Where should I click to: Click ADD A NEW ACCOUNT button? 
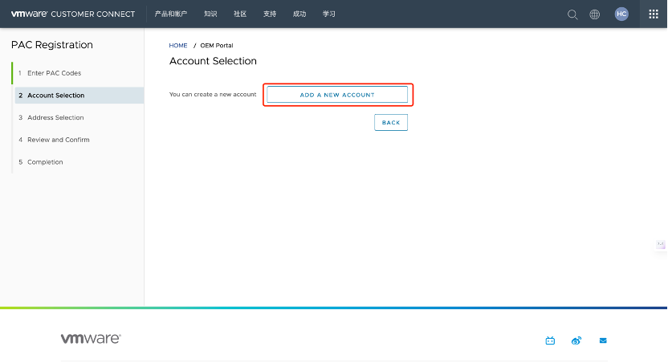[337, 95]
